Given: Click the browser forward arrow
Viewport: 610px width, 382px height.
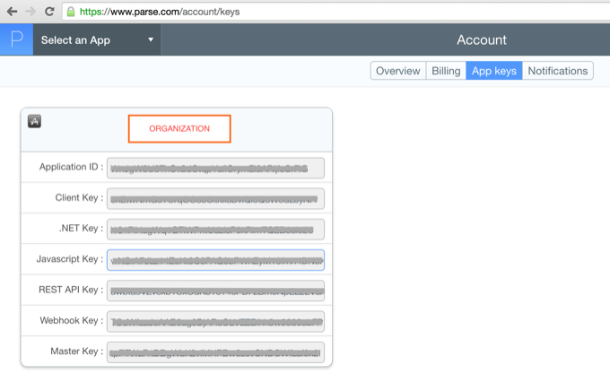Looking at the screenshot, I should point(30,13).
